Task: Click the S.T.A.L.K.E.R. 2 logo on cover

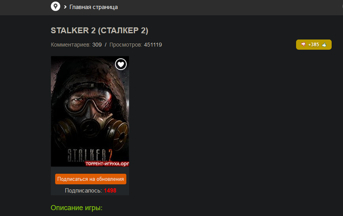Action: 90,155
